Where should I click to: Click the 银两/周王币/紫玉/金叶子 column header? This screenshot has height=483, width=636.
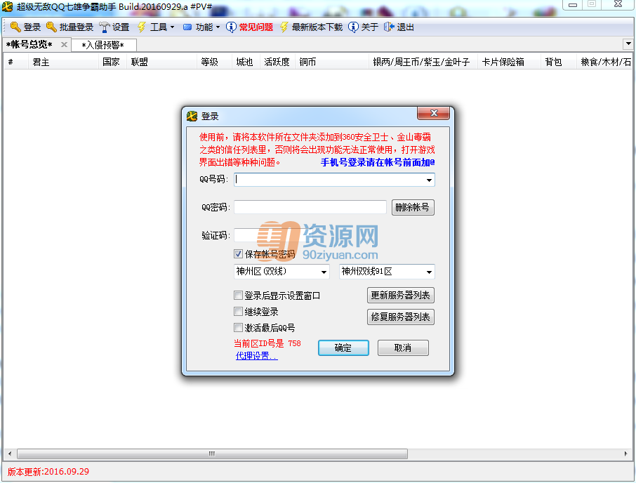423,62
